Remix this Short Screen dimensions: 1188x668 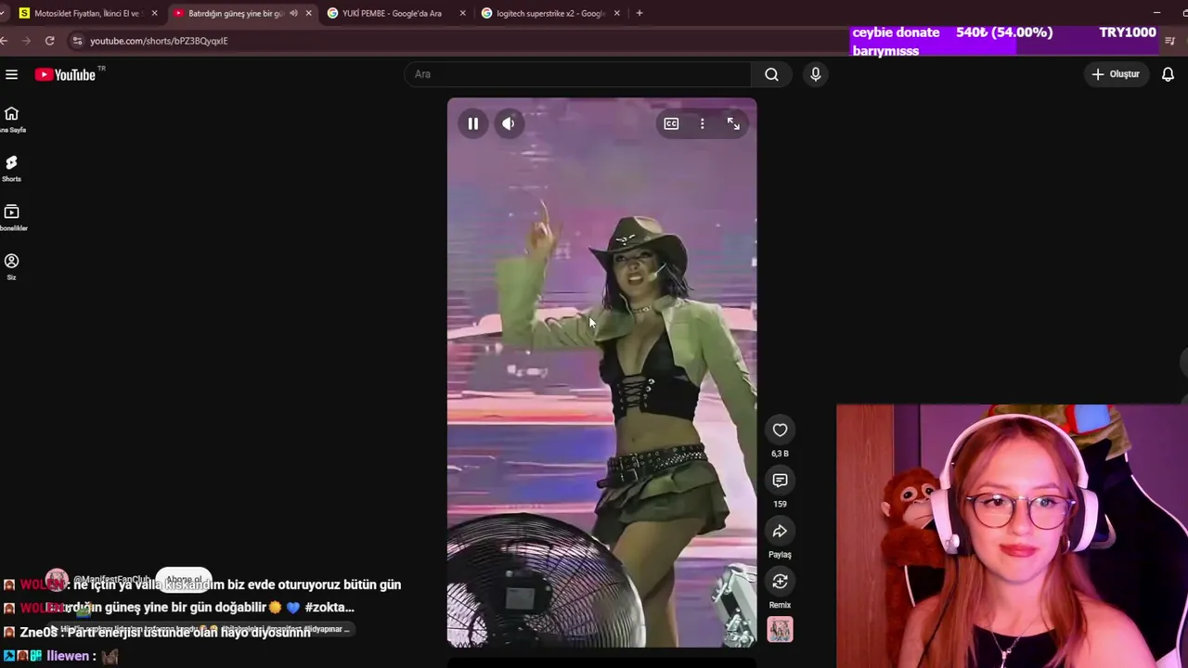pos(780,581)
